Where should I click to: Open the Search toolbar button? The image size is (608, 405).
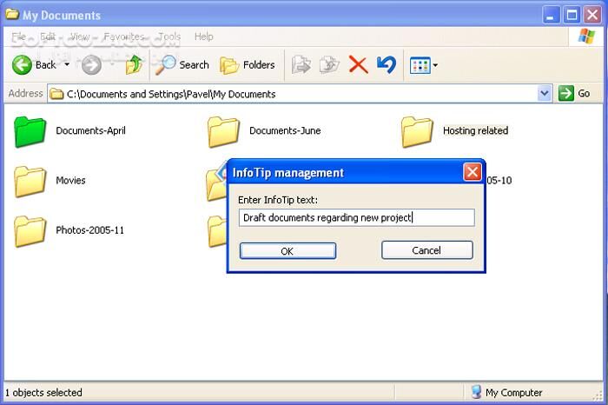[182, 65]
